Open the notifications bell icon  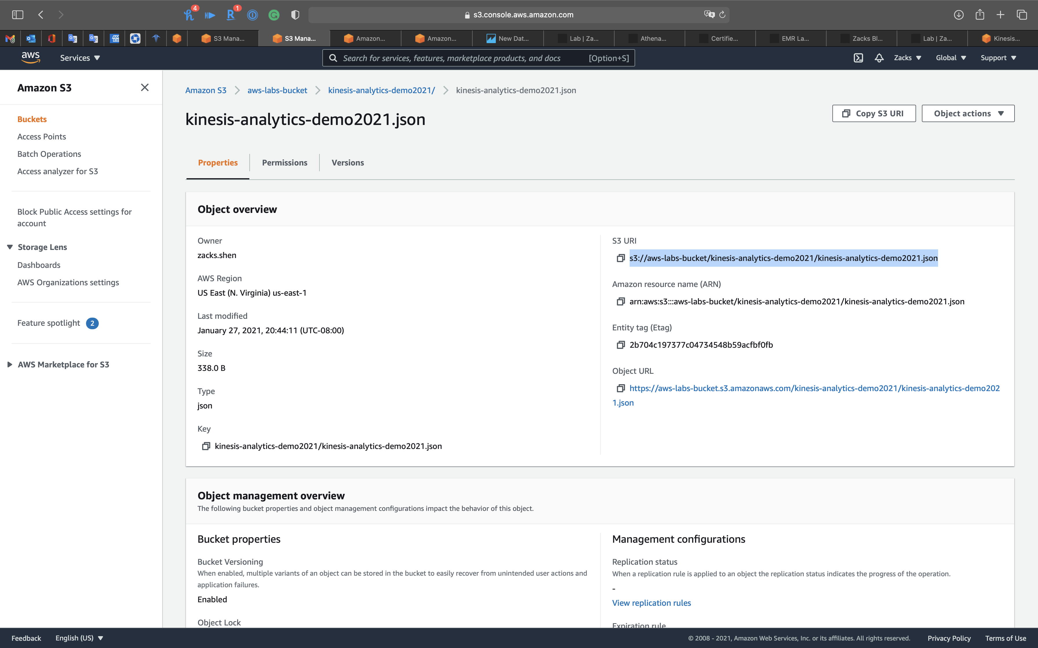[x=879, y=58]
